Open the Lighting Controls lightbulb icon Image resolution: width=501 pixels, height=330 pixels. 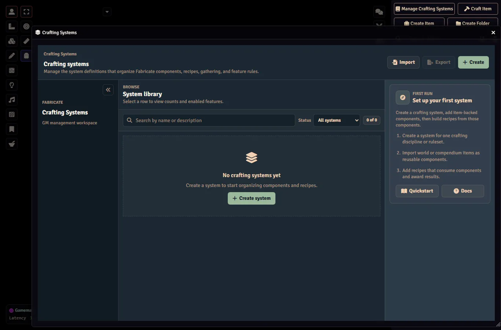pyautogui.click(x=12, y=85)
